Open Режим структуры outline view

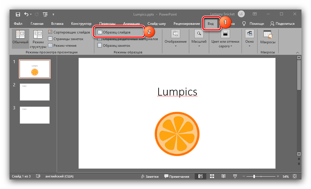[x=38, y=39]
